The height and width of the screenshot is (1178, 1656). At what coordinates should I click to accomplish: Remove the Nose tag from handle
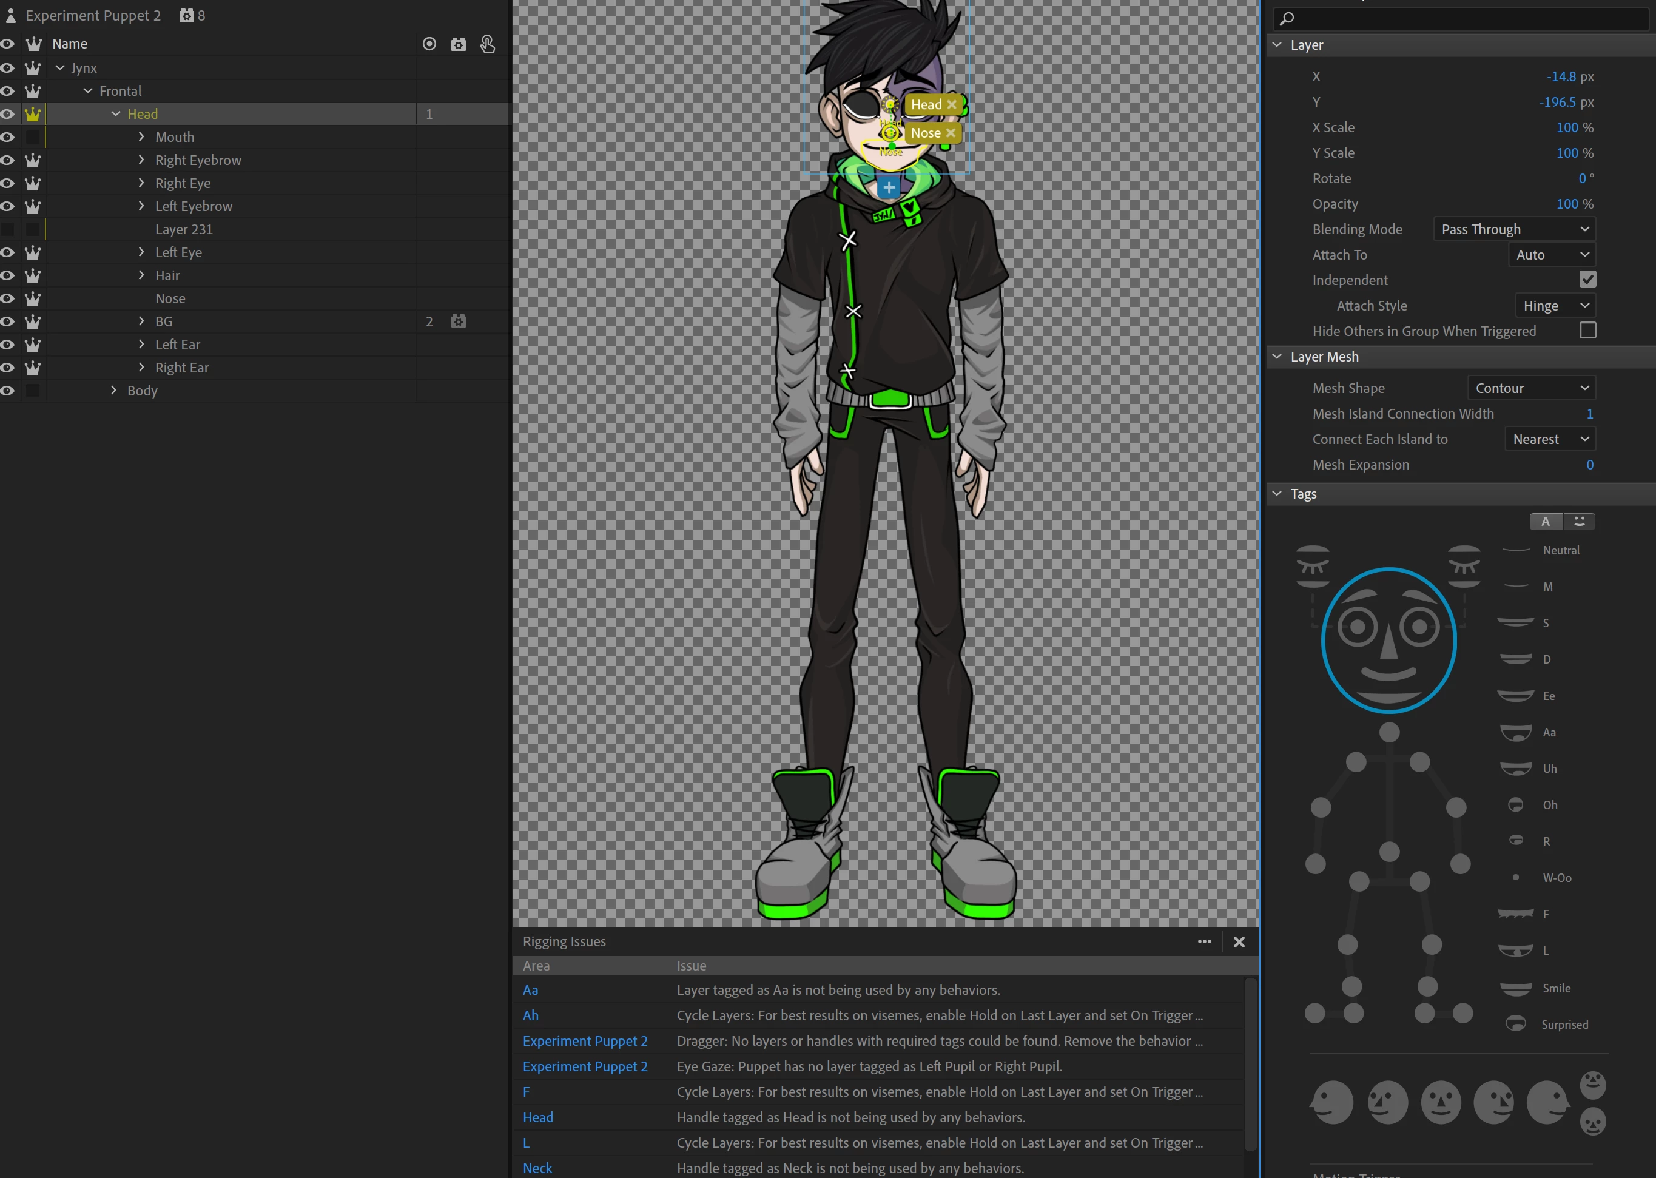[x=951, y=133]
